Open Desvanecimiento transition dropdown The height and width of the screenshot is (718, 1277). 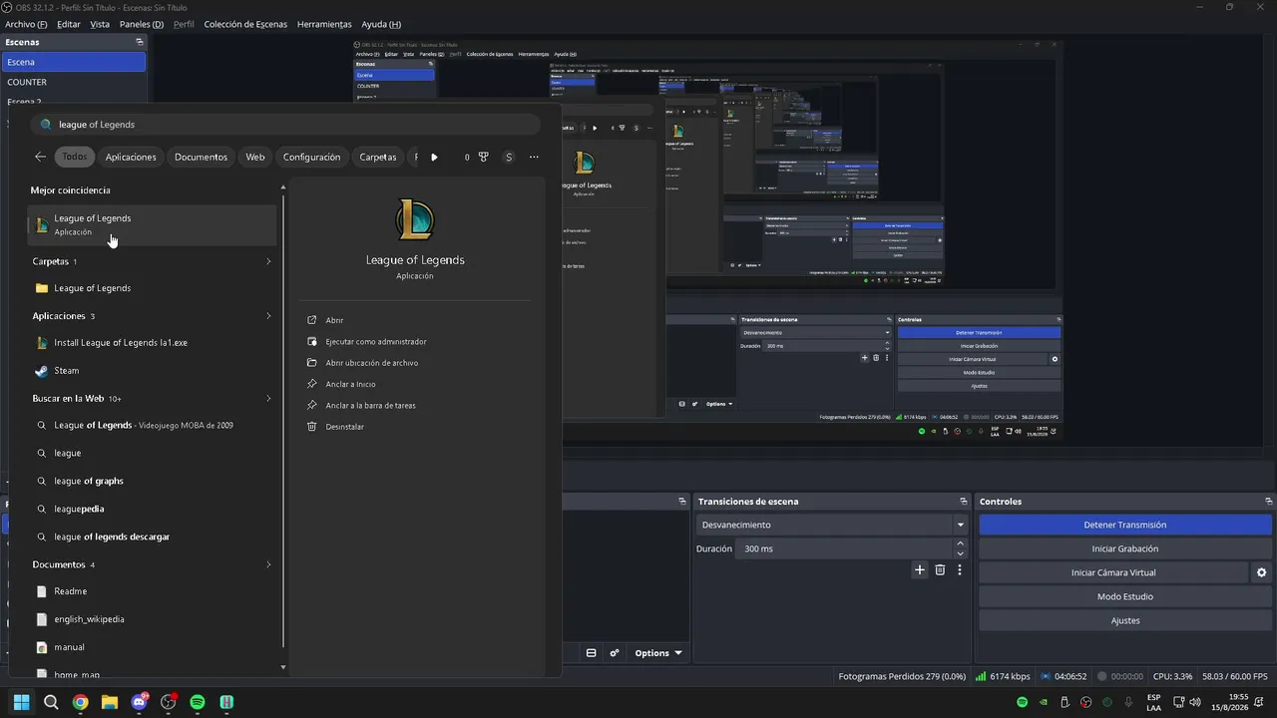pyautogui.click(x=833, y=525)
